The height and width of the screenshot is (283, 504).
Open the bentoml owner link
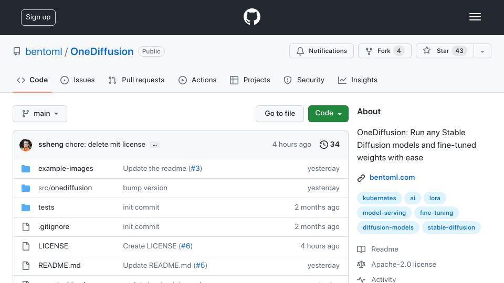[x=44, y=51]
